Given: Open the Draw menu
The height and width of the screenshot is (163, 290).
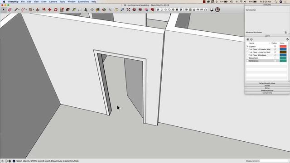Looking at the screenshot, I should [44, 2].
